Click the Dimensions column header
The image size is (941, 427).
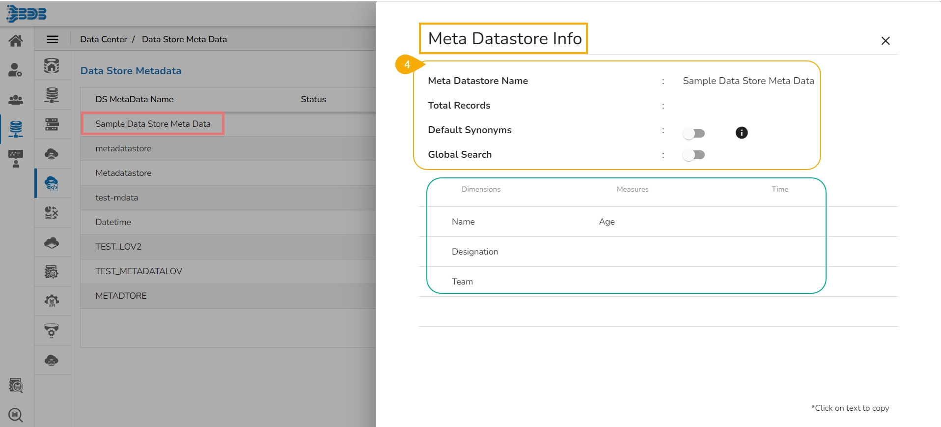(481, 189)
